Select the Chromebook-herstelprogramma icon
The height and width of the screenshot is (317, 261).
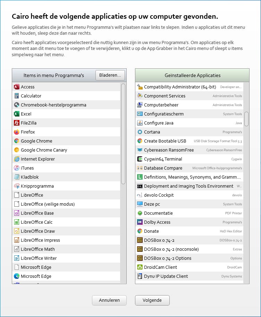17,105
